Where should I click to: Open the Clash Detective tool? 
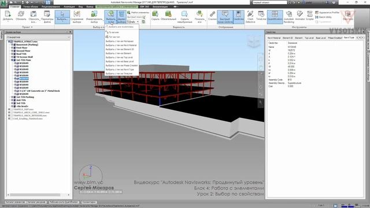point(250,17)
